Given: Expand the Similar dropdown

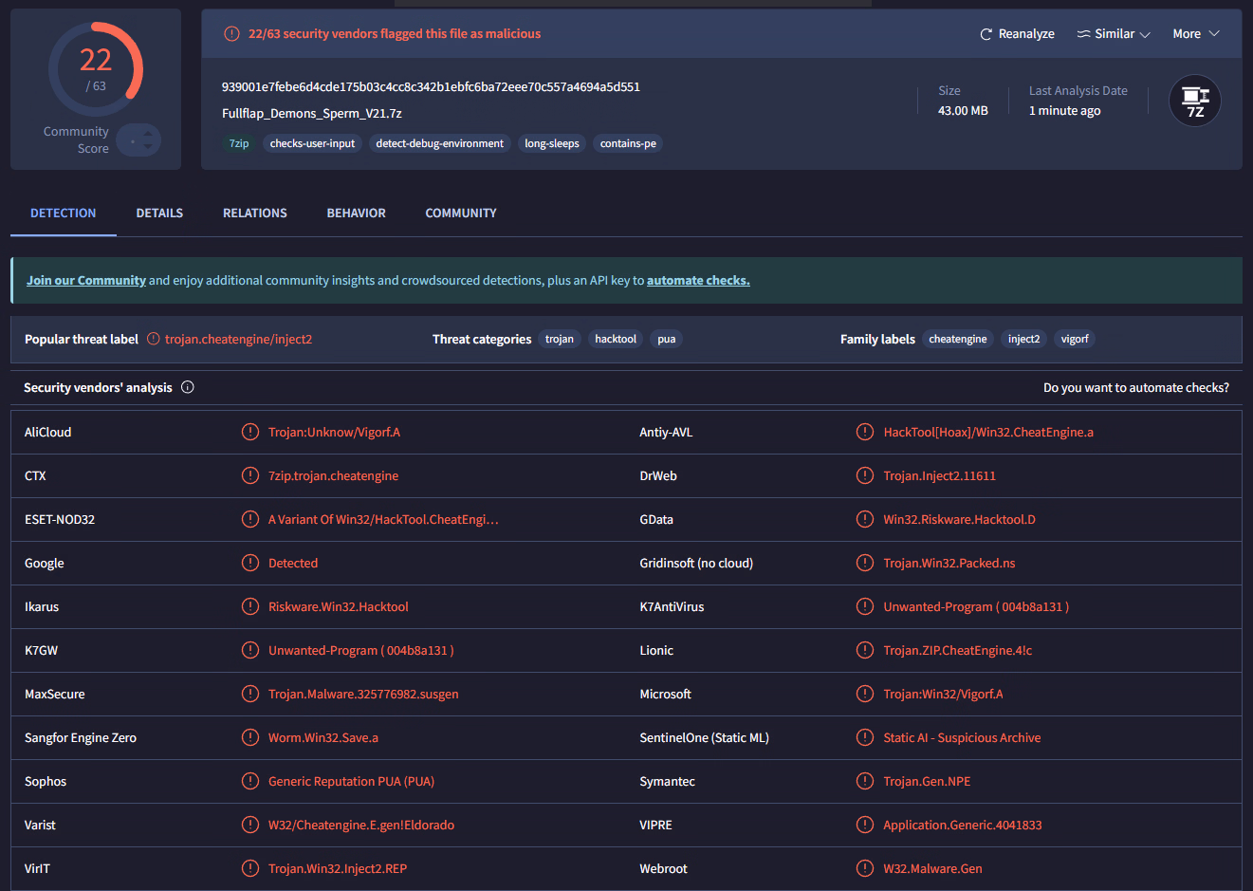Looking at the screenshot, I should [1114, 34].
